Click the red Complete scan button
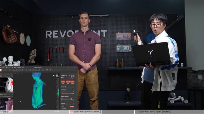The image size is (204, 114). [x=72, y=82]
